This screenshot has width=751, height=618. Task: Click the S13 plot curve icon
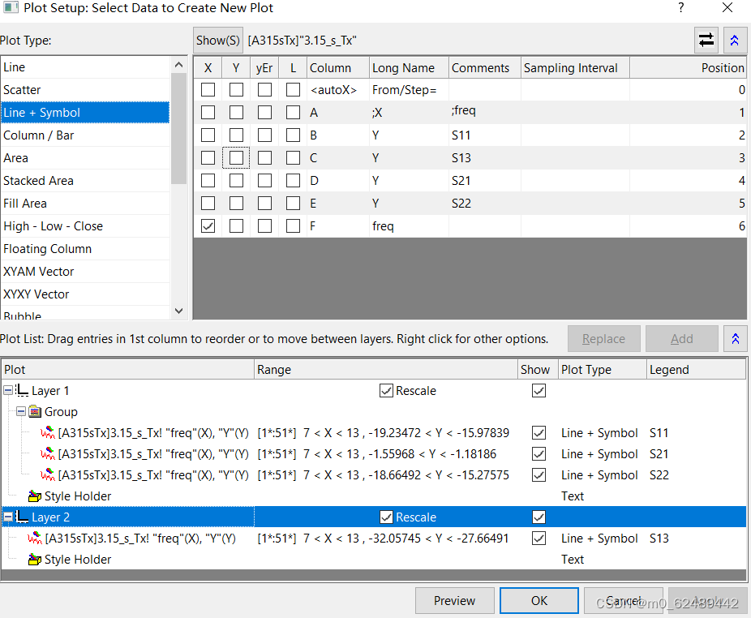pos(35,538)
